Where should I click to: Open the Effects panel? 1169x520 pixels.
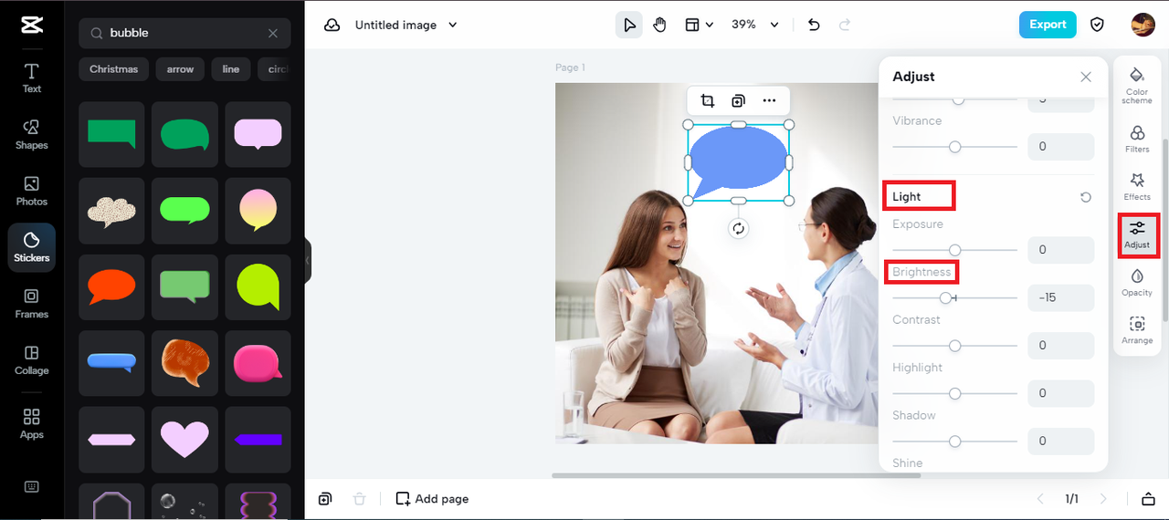1137,187
